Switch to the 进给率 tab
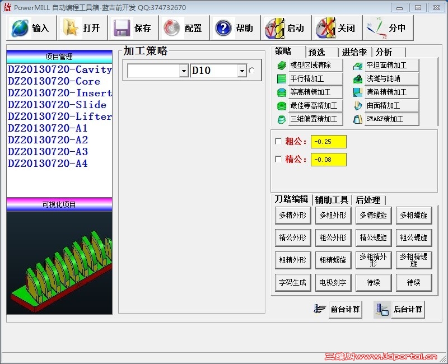 (354, 52)
